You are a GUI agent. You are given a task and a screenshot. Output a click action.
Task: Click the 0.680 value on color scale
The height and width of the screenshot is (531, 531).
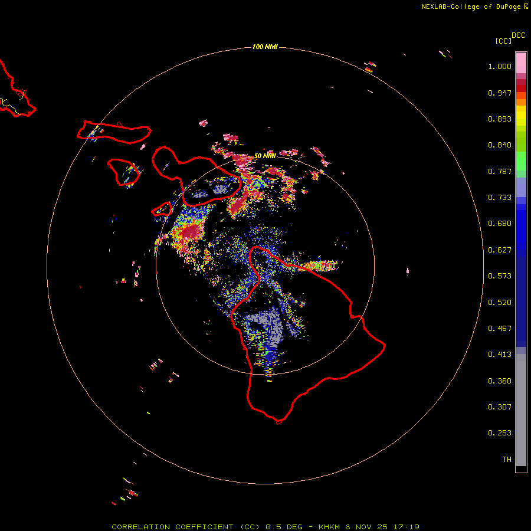(500, 224)
